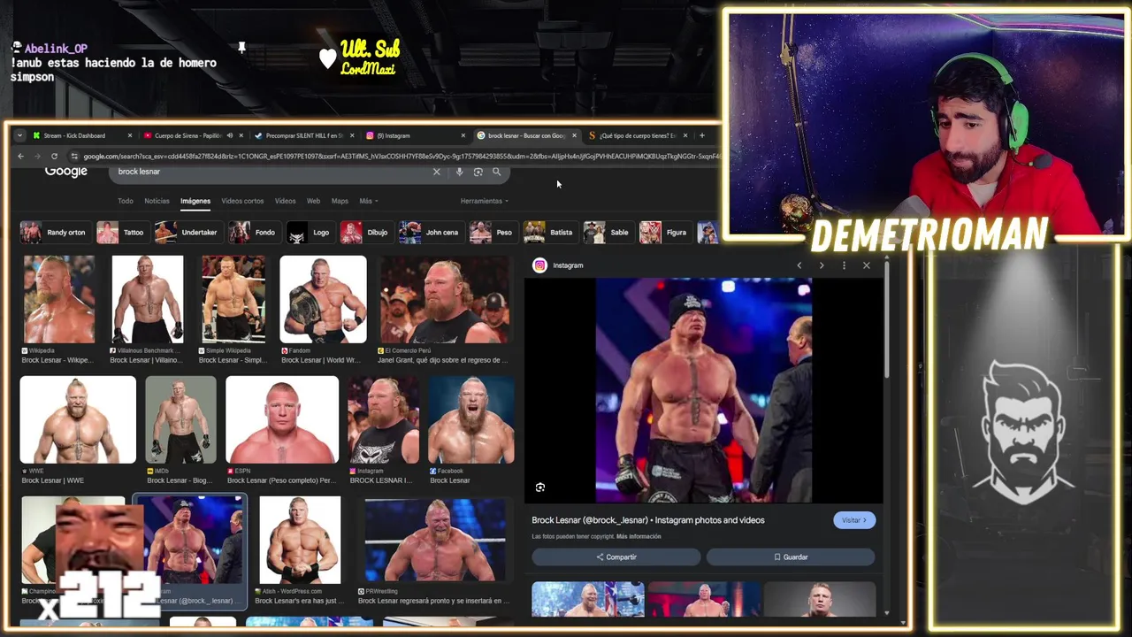
Task: Filter results by Tattoo chip
Action: 123,233
